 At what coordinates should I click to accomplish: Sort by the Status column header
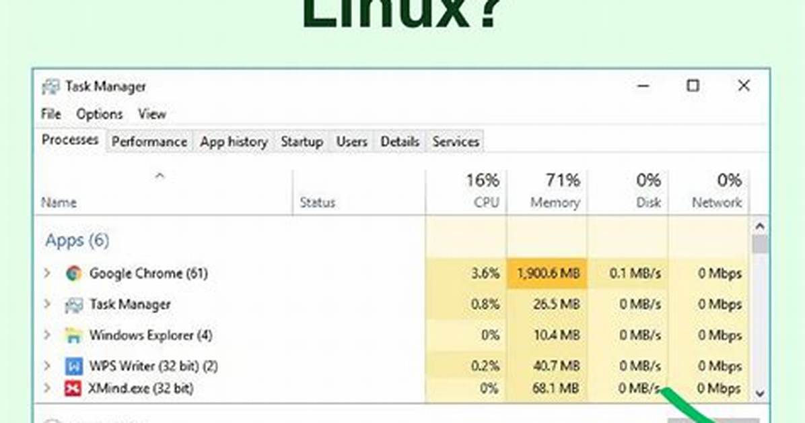[x=359, y=191]
